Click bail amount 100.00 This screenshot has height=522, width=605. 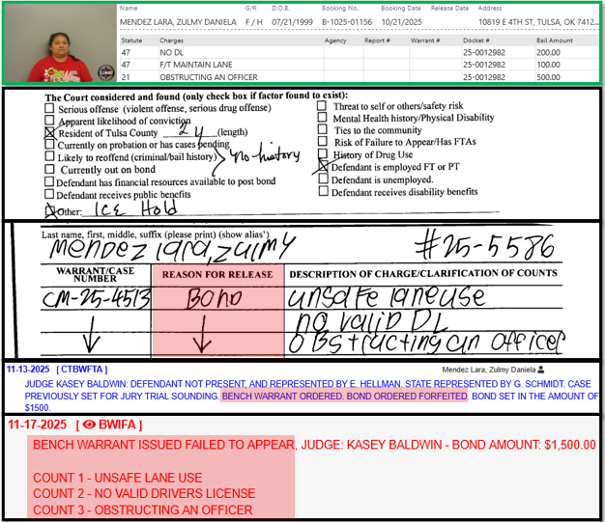tap(548, 65)
